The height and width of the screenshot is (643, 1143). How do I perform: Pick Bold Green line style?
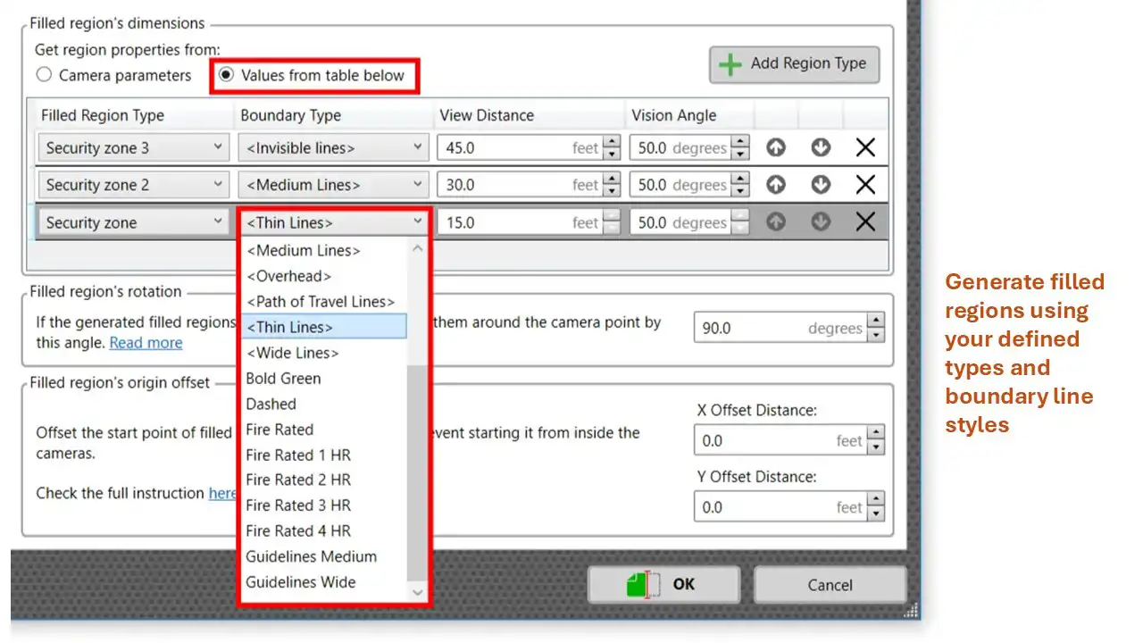[283, 379]
